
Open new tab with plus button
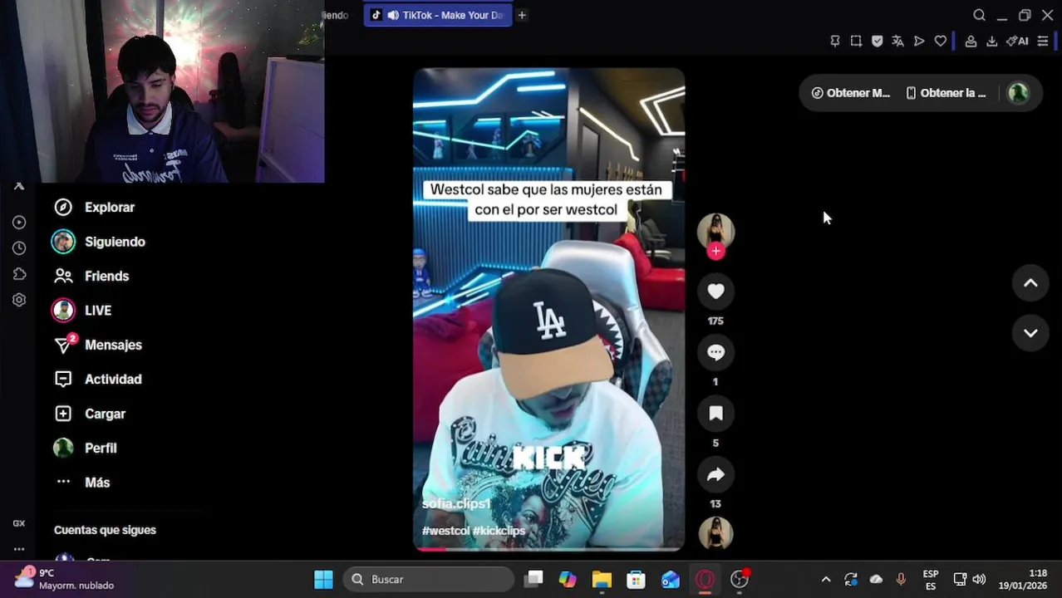tap(522, 15)
